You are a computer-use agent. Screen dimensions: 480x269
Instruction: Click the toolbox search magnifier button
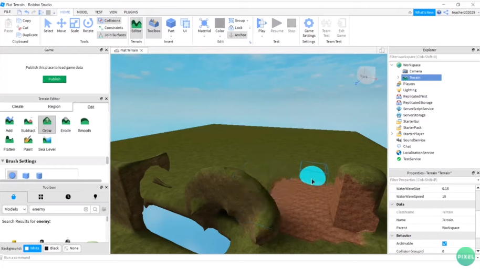[95, 209]
